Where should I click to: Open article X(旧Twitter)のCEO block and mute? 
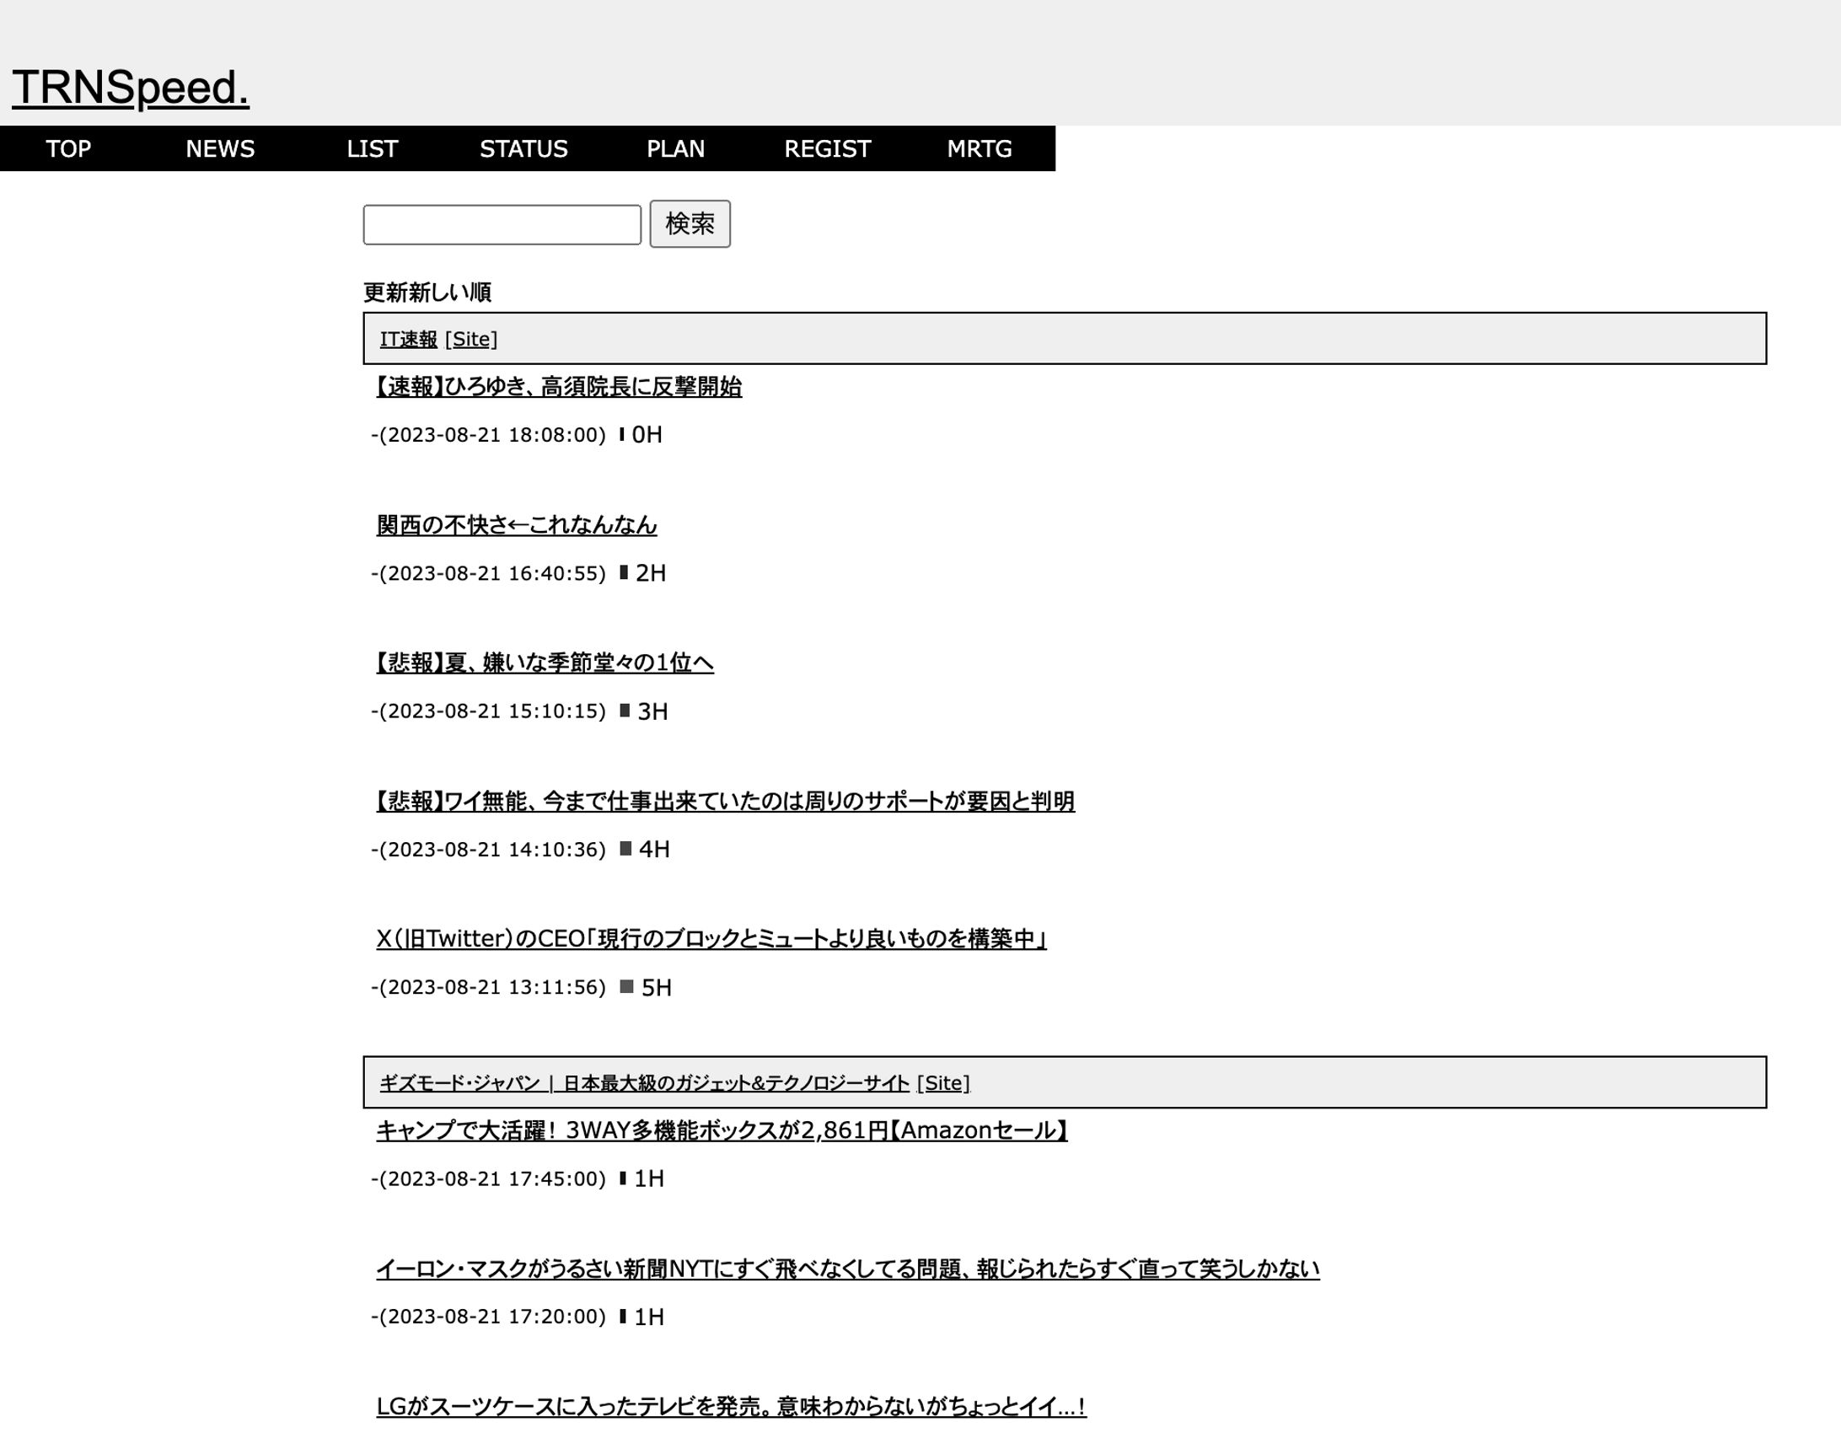coord(711,938)
